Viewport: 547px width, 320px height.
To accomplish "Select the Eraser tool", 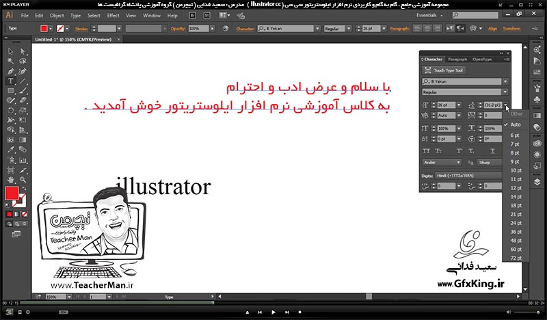I will click(x=23, y=101).
